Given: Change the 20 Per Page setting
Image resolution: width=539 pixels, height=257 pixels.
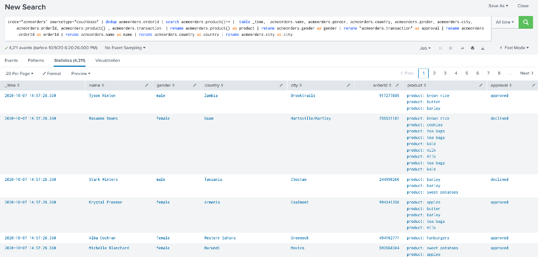Looking at the screenshot, I should [x=20, y=73].
